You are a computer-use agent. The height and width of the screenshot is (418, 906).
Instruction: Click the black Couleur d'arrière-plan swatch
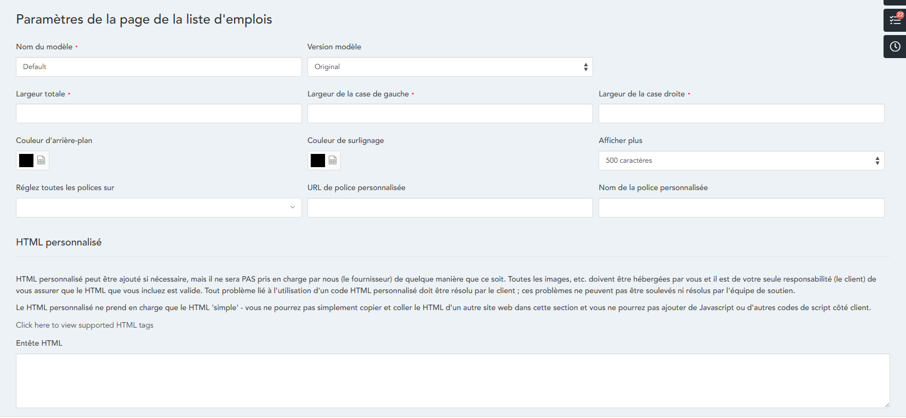[26, 161]
